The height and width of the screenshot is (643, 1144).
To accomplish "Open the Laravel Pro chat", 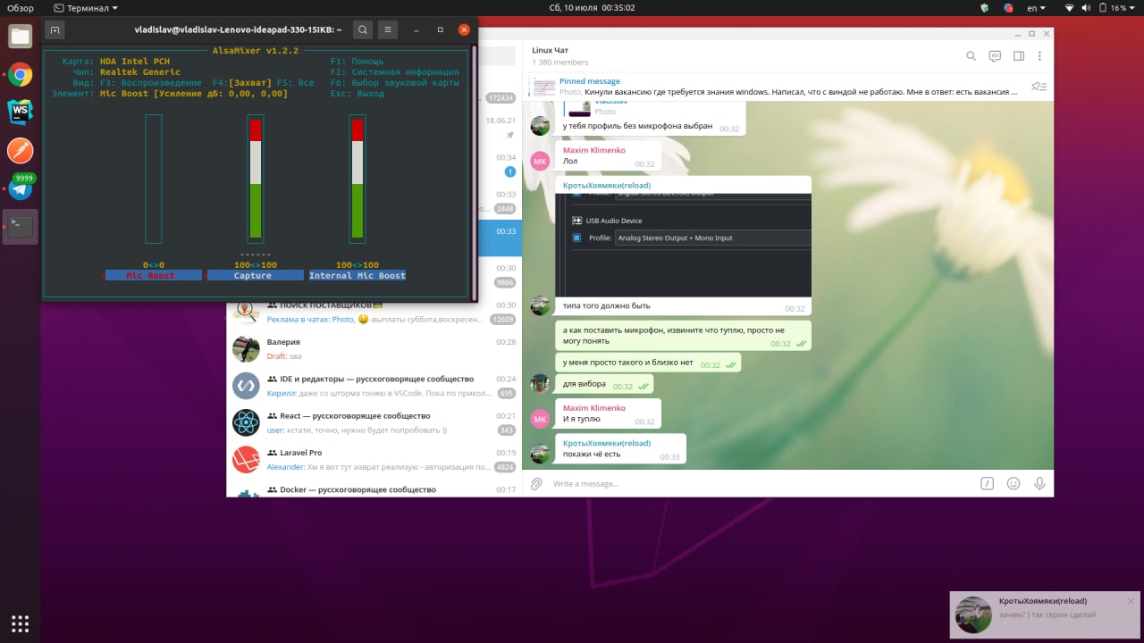I will pos(374,460).
